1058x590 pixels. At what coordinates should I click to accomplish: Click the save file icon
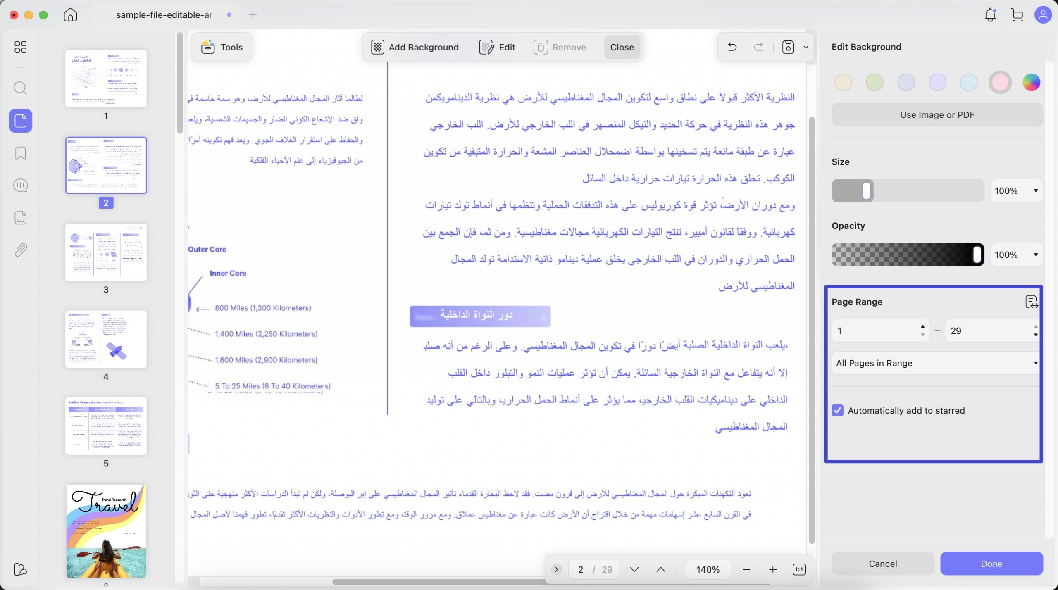pyautogui.click(x=788, y=47)
